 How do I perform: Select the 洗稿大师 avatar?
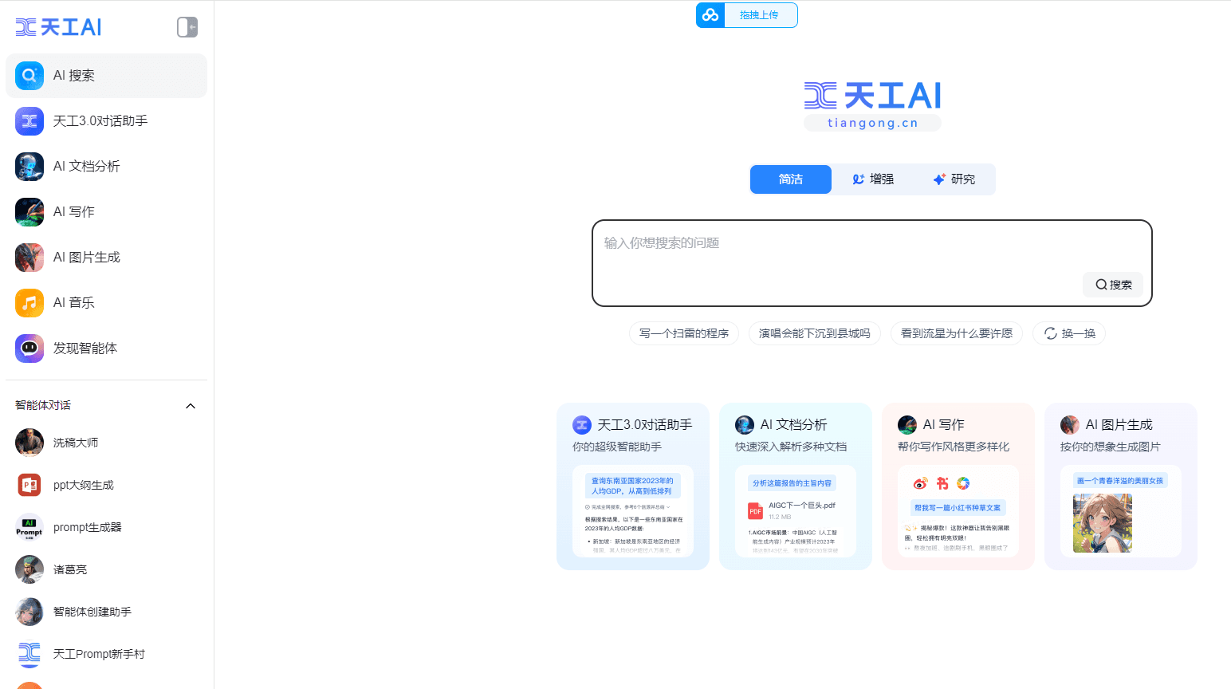click(x=29, y=443)
